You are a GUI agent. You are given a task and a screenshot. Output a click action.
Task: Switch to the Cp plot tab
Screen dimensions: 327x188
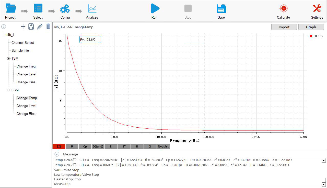(85, 146)
